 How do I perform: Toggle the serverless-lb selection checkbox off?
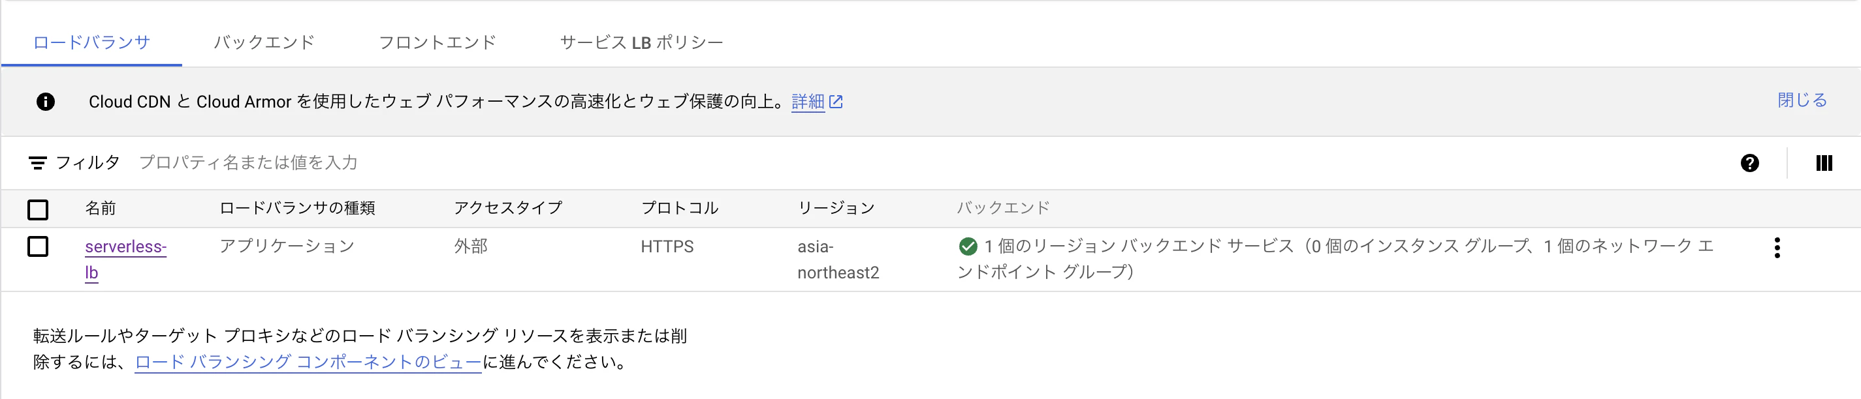pos(38,246)
